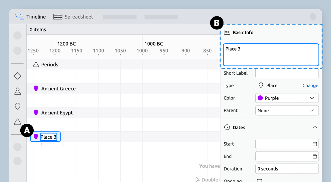This screenshot has width=331, height=182.
Task: Click the Dates clock icon
Action: click(x=227, y=127)
